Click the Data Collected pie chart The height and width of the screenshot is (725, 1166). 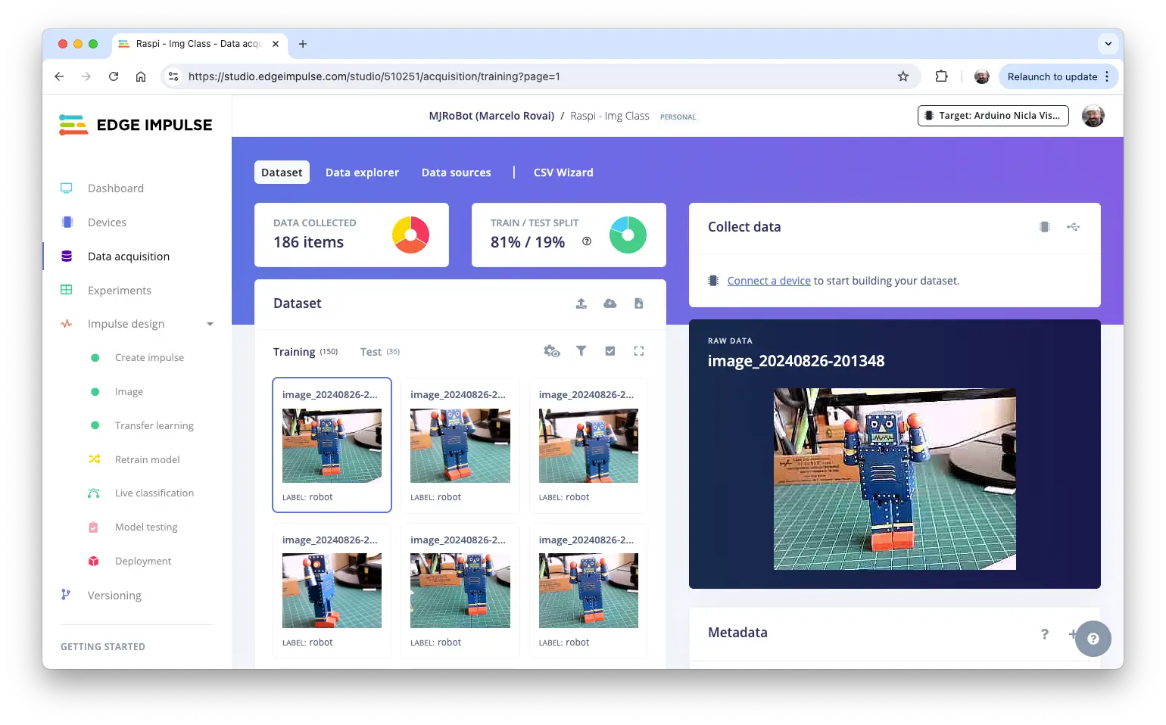pyautogui.click(x=410, y=235)
